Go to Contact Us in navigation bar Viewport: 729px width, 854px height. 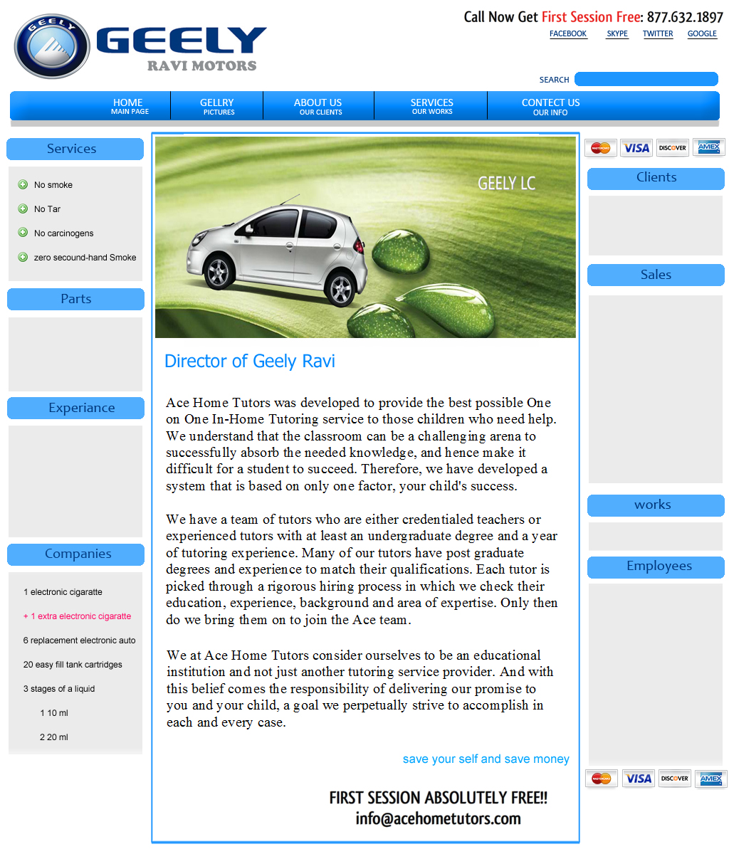[x=550, y=106]
